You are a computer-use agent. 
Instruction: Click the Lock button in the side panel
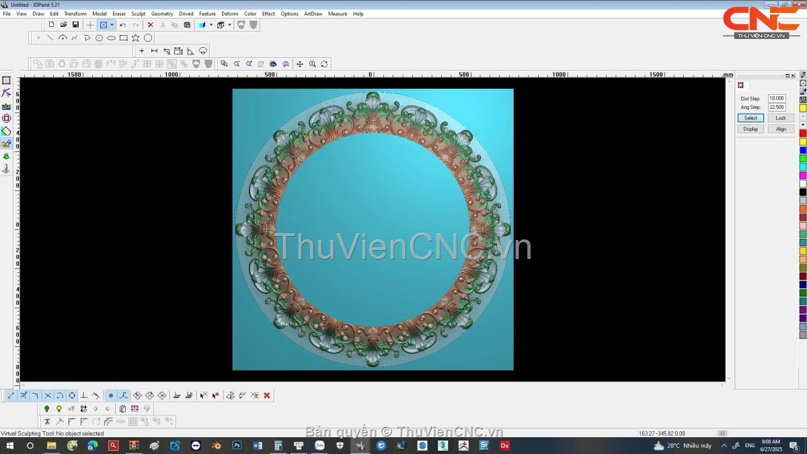click(x=781, y=118)
